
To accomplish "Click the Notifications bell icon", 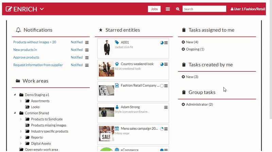I will click(x=18, y=30).
